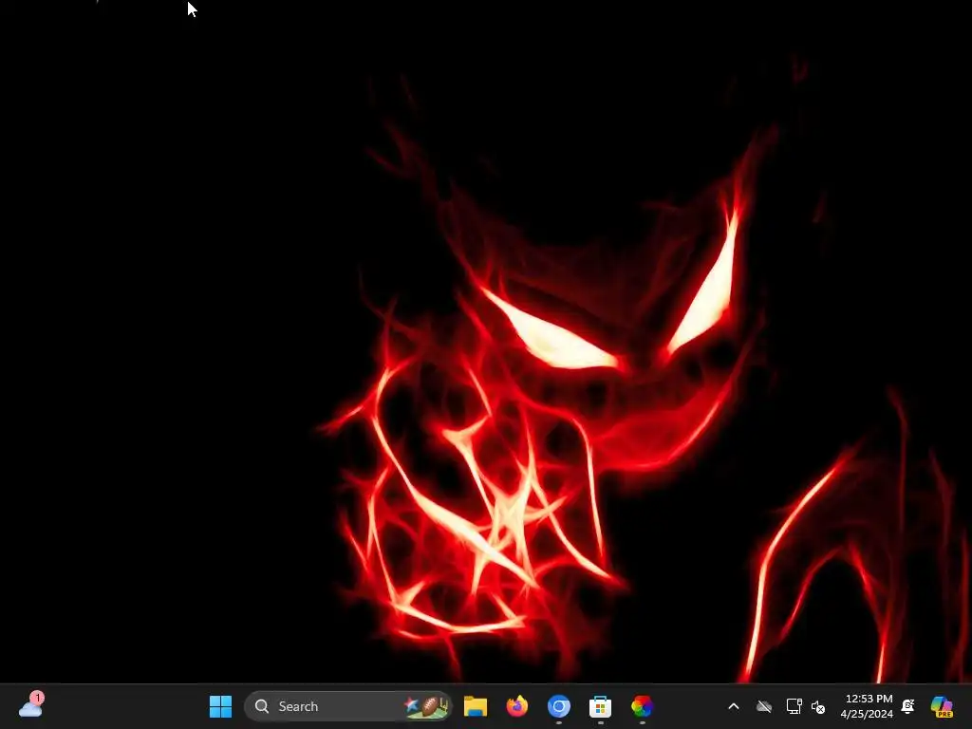Open the weather widget on taskbar

30,705
